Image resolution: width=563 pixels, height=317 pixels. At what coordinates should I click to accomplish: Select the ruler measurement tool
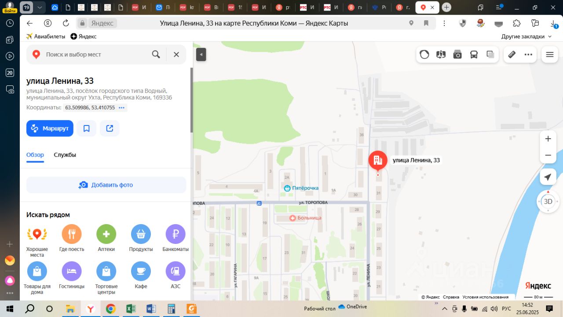512,55
